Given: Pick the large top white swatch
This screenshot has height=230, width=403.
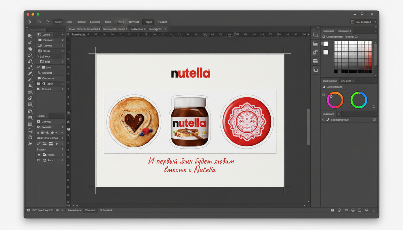Looking at the screenshot, I should pyautogui.click(x=326, y=44).
